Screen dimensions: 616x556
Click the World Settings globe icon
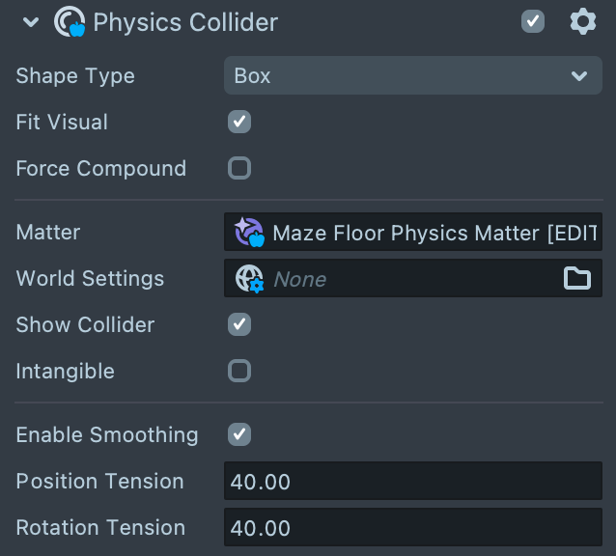tap(249, 279)
